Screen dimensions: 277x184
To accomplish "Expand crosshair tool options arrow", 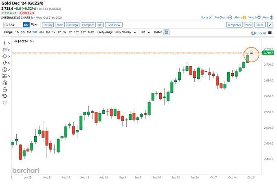I will click(x=9, y=43).
